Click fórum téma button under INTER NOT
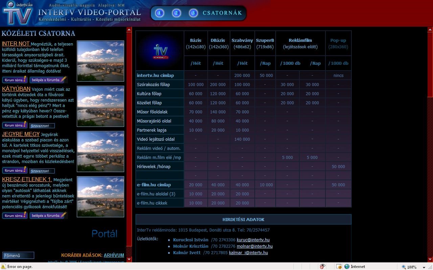This screenshot has width=433, height=270. click(x=15, y=80)
